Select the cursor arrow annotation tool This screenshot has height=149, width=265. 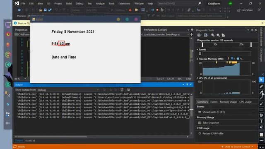point(261,80)
